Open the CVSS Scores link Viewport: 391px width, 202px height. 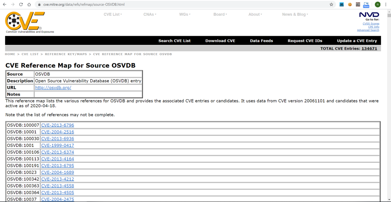pyautogui.click(x=371, y=23)
